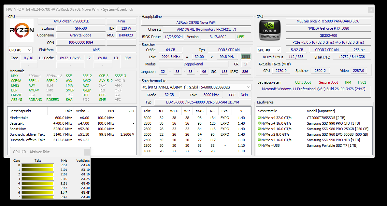387x206 pixels.
Task: Click the Ryzen CPU logo image
Action: (x=22, y=30)
